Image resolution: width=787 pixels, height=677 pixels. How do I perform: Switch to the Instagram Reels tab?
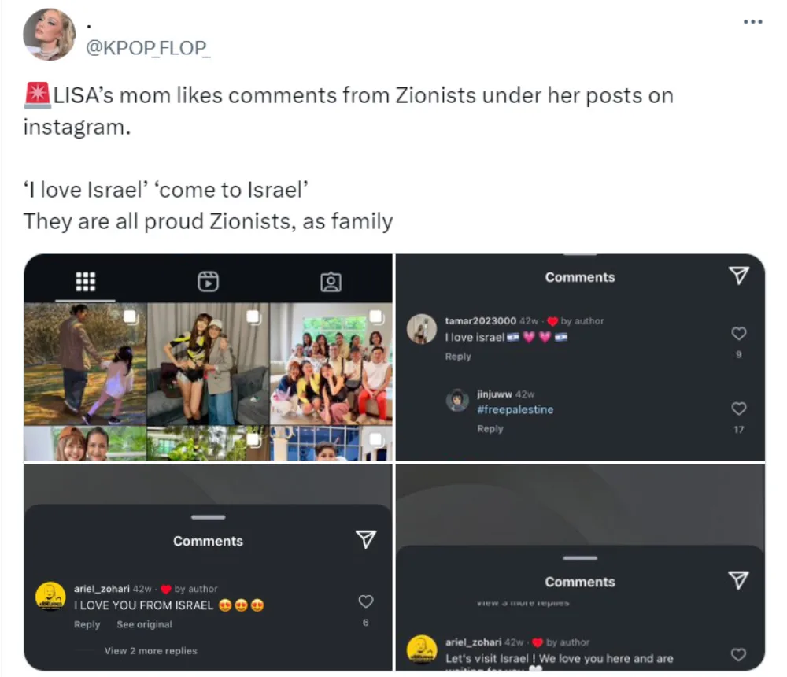pyautogui.click(x=208, y=281)
